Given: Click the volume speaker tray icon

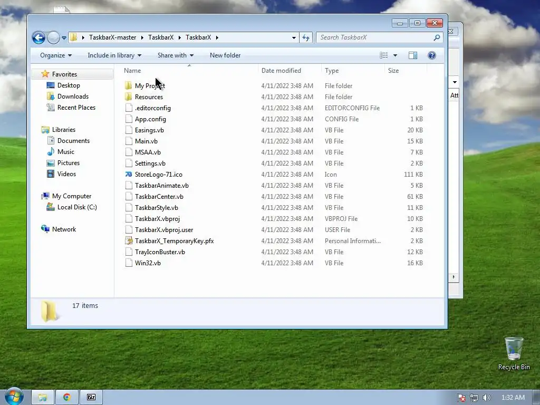Looking at the screenshot, I should (486, 398).
